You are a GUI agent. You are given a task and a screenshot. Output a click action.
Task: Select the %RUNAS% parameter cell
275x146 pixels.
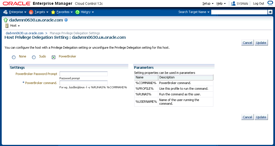tap(146, 94)
